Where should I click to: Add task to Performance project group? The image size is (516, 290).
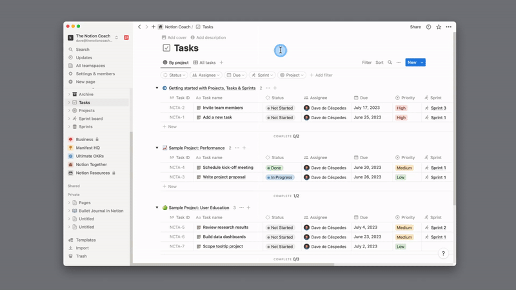click(x=244, y=148)
